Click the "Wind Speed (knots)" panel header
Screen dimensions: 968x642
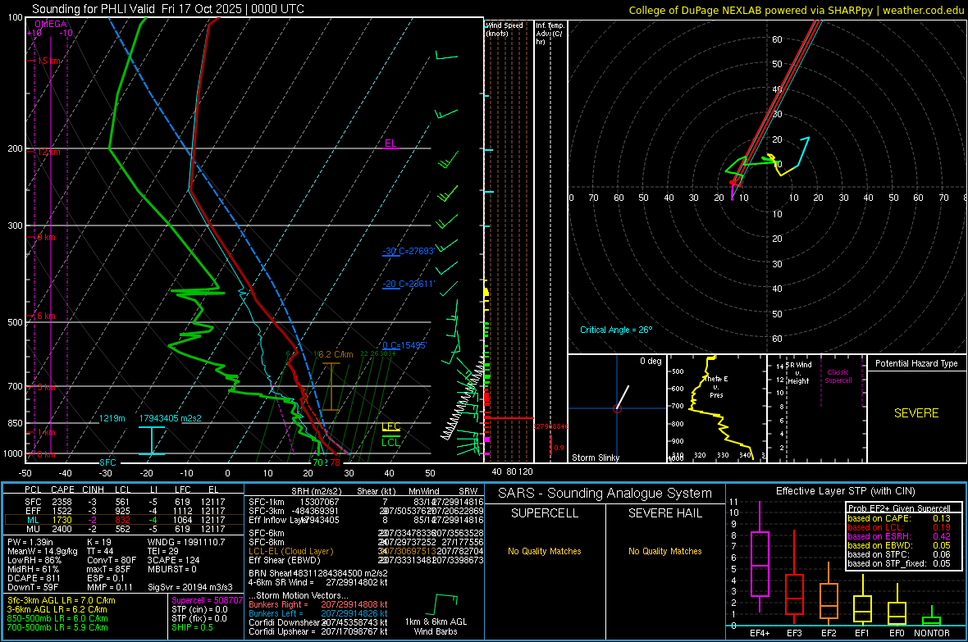click(x=505, y=29)
